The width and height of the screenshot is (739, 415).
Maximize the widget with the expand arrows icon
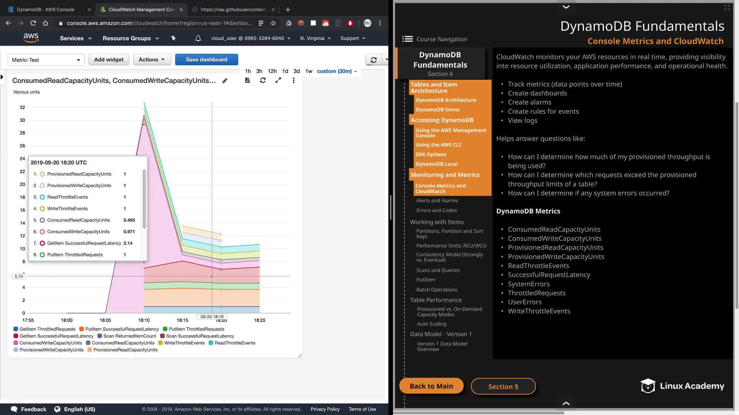point(278,80)
